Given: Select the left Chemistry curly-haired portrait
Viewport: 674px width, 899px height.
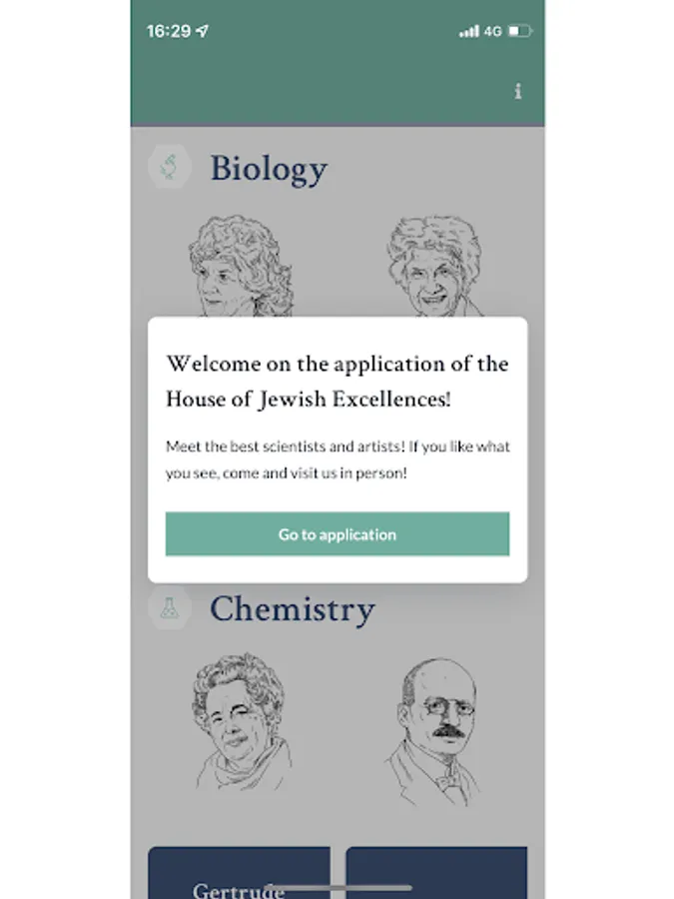Looking at the screenshot, I should pos(240,719).
